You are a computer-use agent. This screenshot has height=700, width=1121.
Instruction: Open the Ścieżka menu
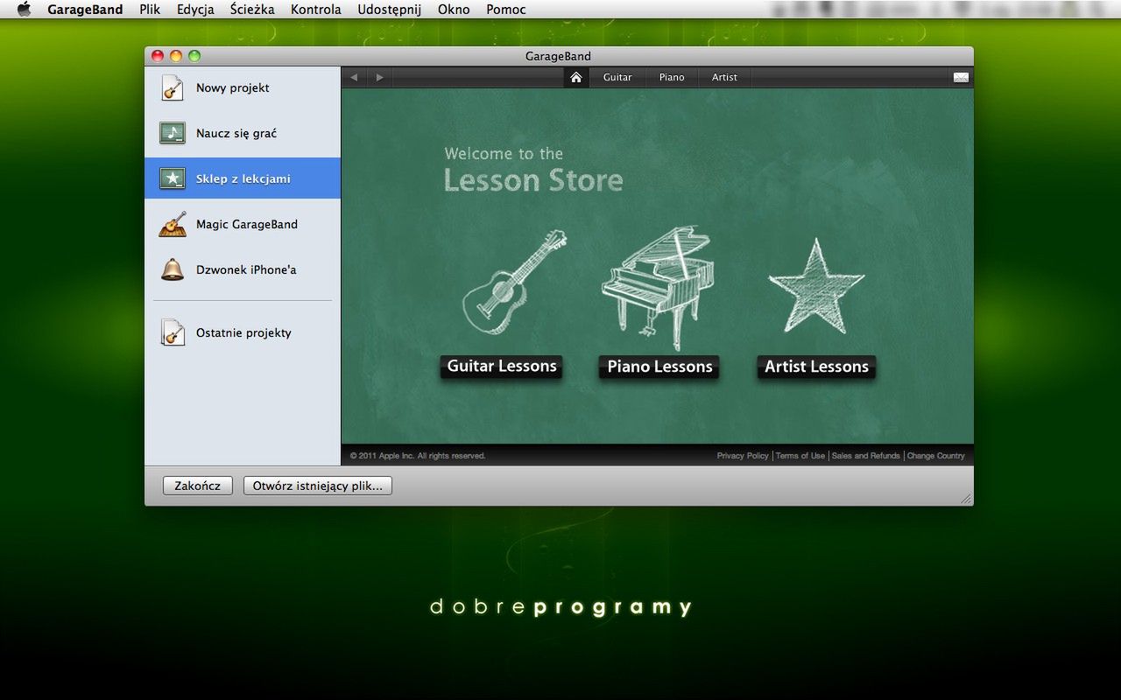pos(252,10)
